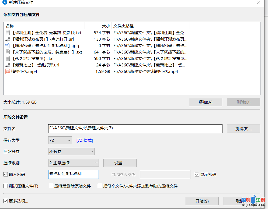Click the 文件名 path input field
This screenshot has width=268, height=209.
pos(135,129)
